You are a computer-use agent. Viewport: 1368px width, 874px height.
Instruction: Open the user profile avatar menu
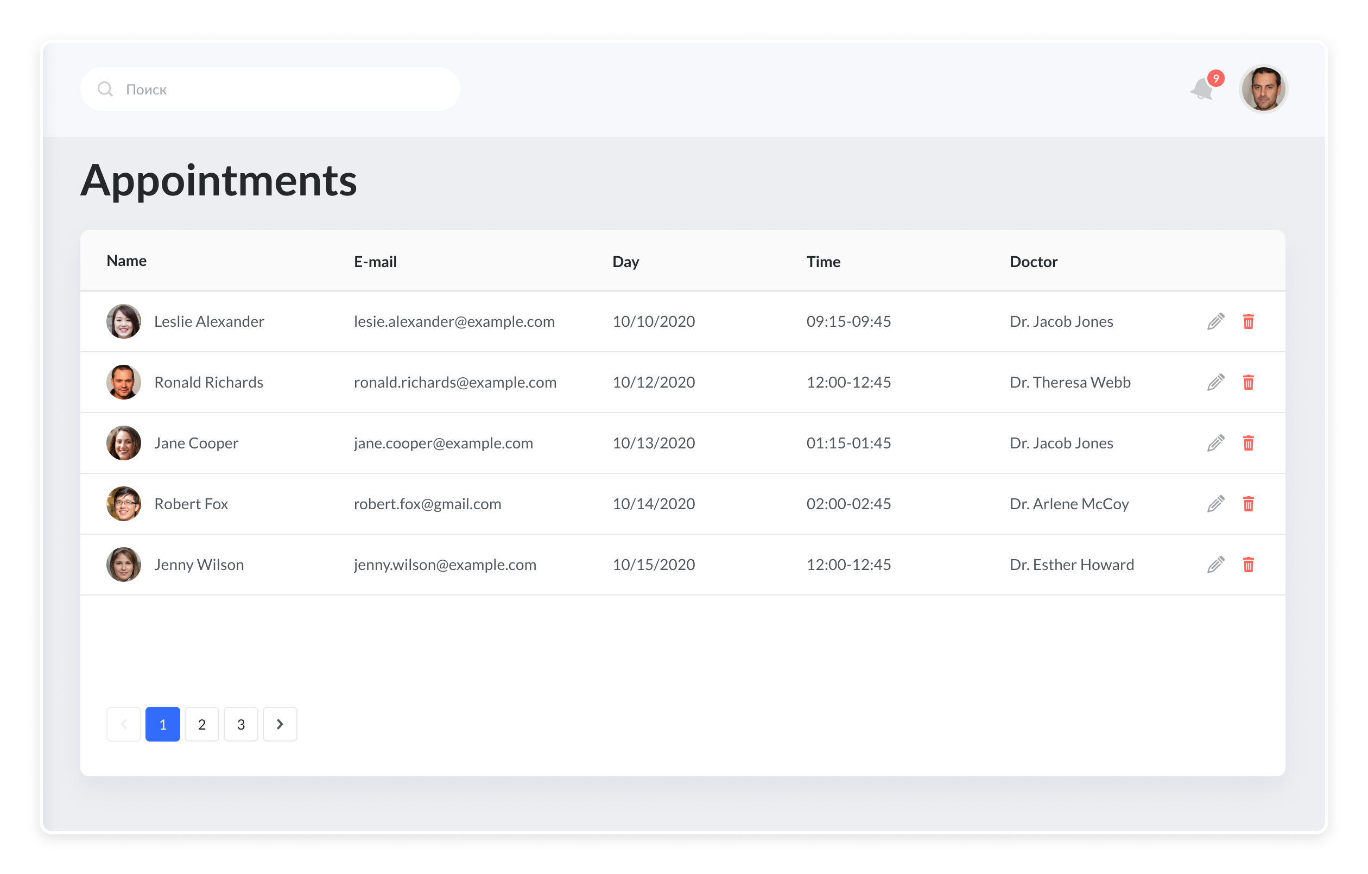tap(1263, 89)
